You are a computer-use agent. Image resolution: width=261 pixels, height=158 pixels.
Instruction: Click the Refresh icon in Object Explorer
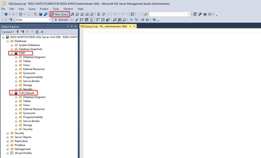coord(37,32)
